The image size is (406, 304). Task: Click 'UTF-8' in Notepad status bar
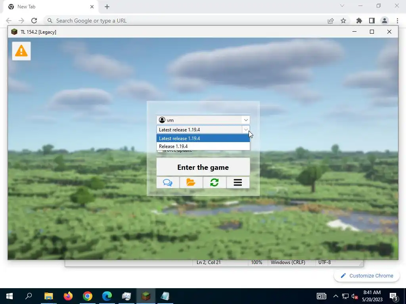324,262
